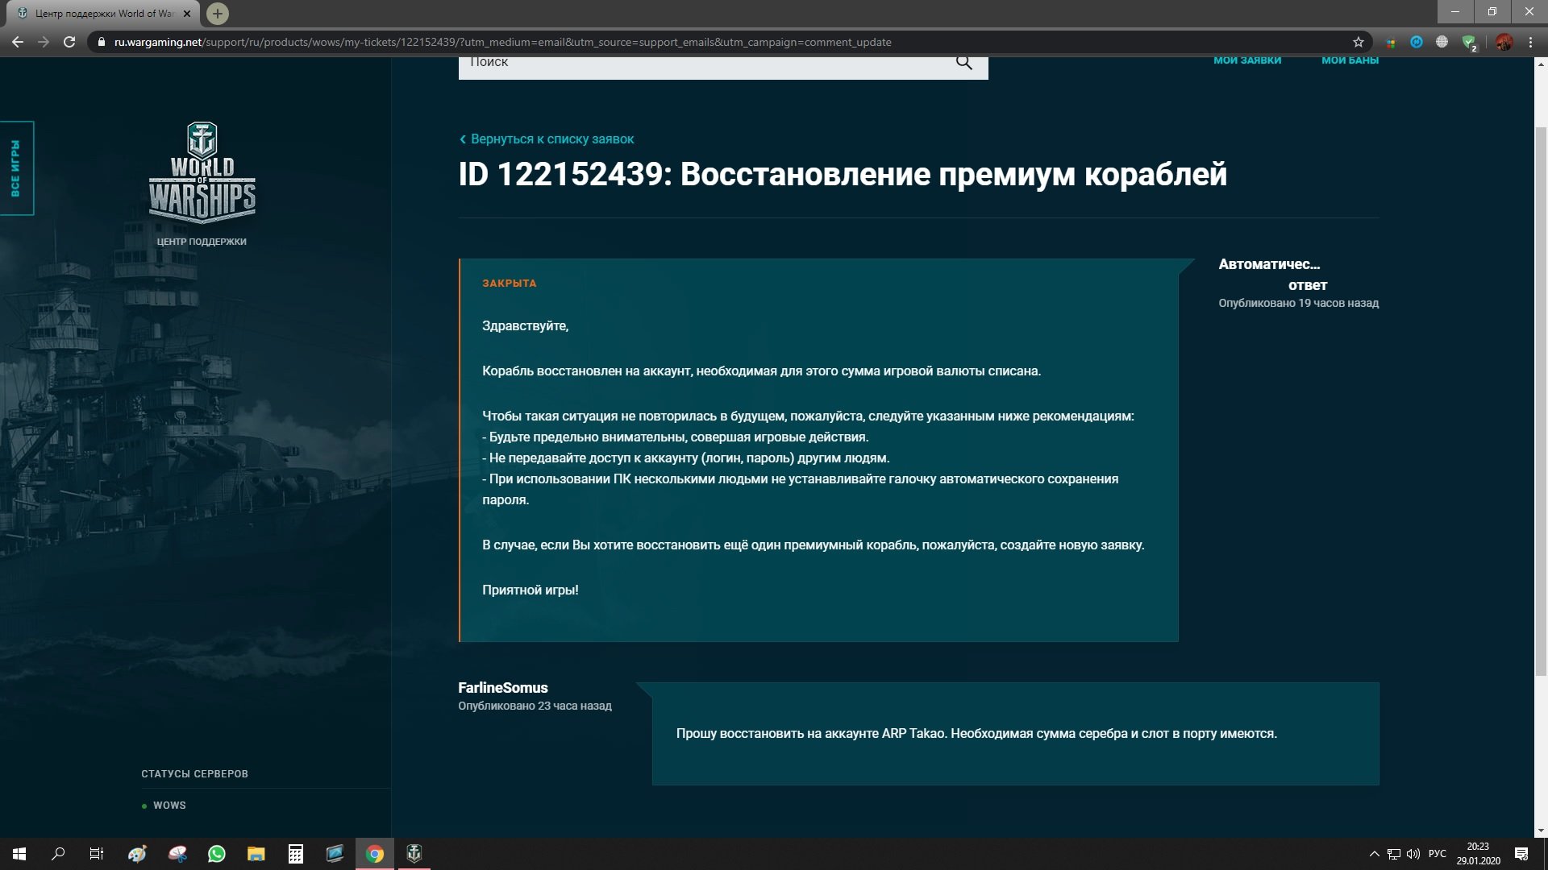
Task: Click the network tray icon
Action: (x=1394, y=854)
